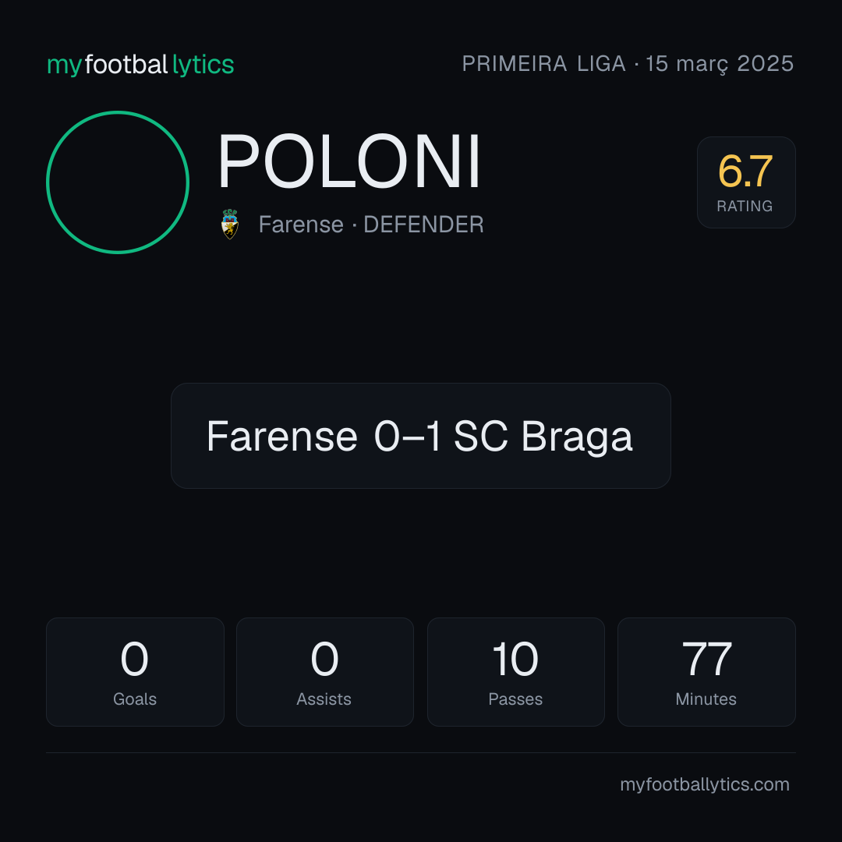Open the Assists stat card

click(x=325, y=672)
